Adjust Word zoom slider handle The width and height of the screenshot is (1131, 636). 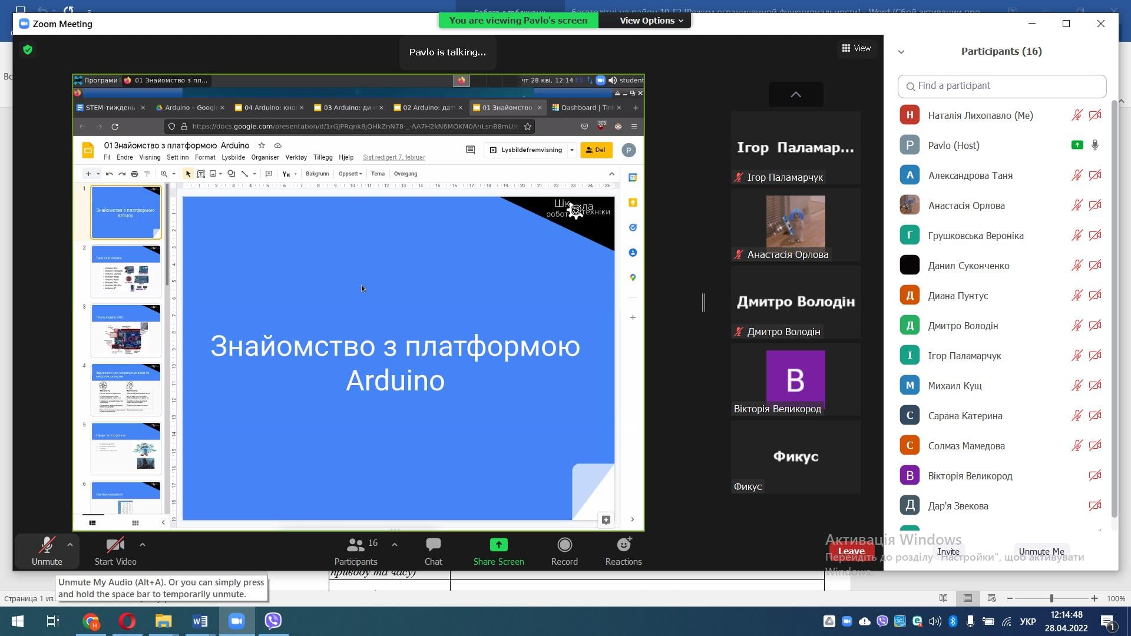pyautogui.click(x=1051, y=598)
